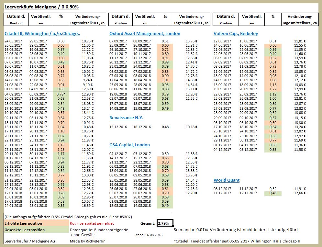Image resolution: width=322 pixels, height=247 pixels.
Task: Select the World Quant position date '08.12.2017'
Action: point(222,189)
